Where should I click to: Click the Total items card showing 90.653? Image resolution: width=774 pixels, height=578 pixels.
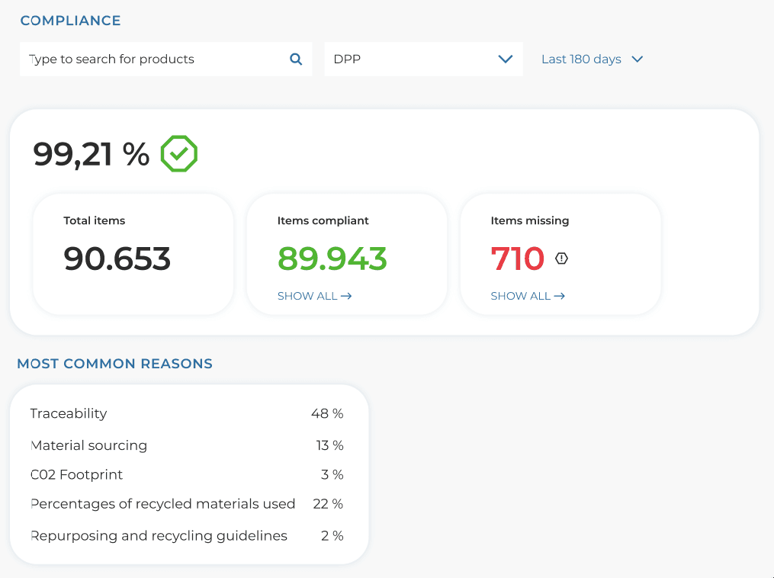click(133, 254)
